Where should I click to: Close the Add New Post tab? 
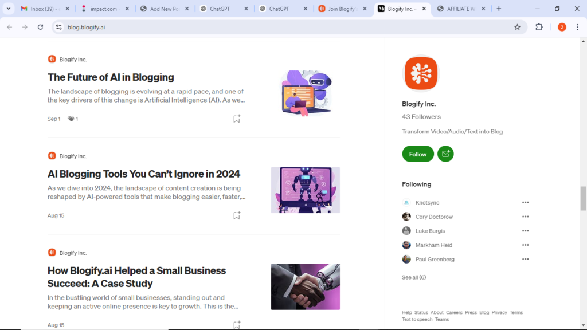(187, 9)
